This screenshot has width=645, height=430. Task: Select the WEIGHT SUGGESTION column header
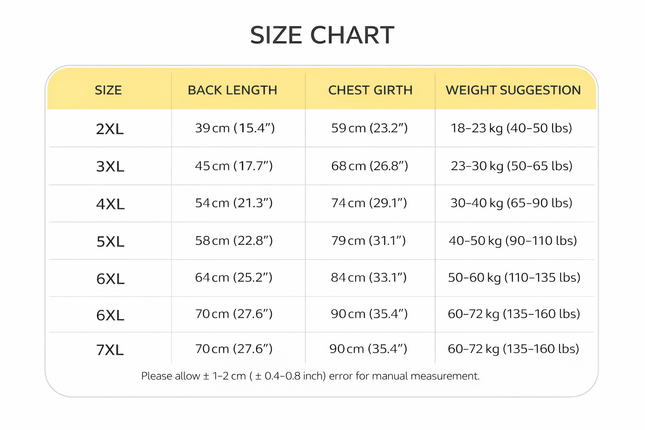(513, 90)
